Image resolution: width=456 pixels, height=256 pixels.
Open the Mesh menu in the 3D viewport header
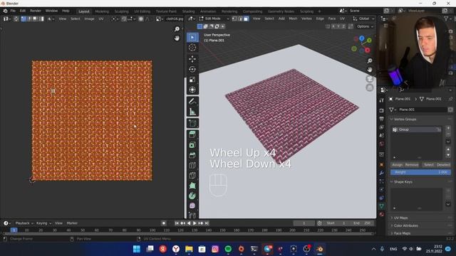coord(293,18)
